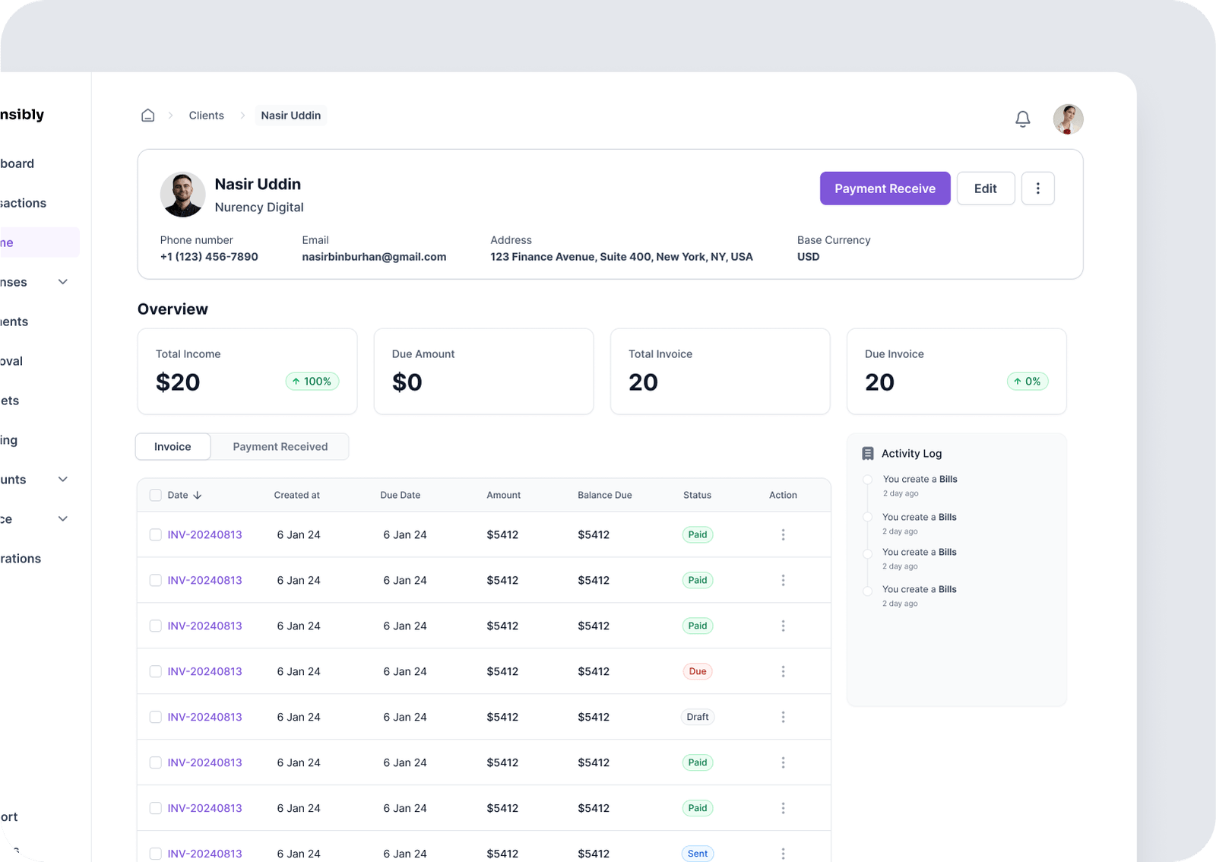Screen dimensions: 1216x862
Task: Switch to the Payment Received tab
Action: (280, 447)
